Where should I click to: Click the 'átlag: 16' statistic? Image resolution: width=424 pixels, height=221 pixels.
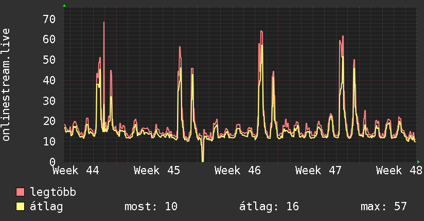point(269,207)
